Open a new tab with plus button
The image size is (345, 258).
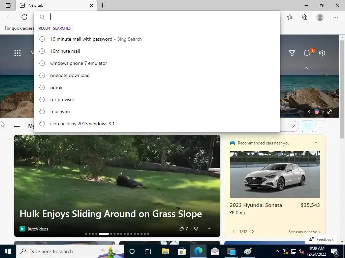coord(102,5)
